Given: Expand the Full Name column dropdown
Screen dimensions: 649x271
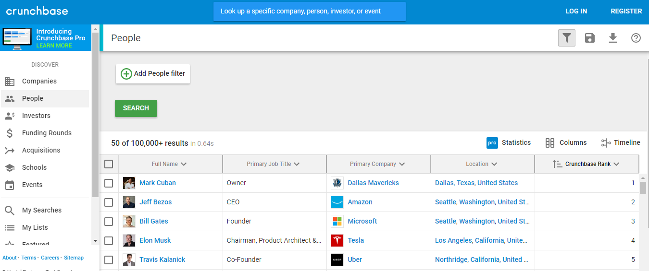Looking at the screenshot, I should [184, 164].
